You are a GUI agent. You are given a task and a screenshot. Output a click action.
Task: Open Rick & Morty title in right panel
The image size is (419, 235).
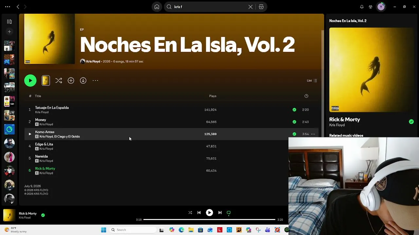click(x=345, y=119)
